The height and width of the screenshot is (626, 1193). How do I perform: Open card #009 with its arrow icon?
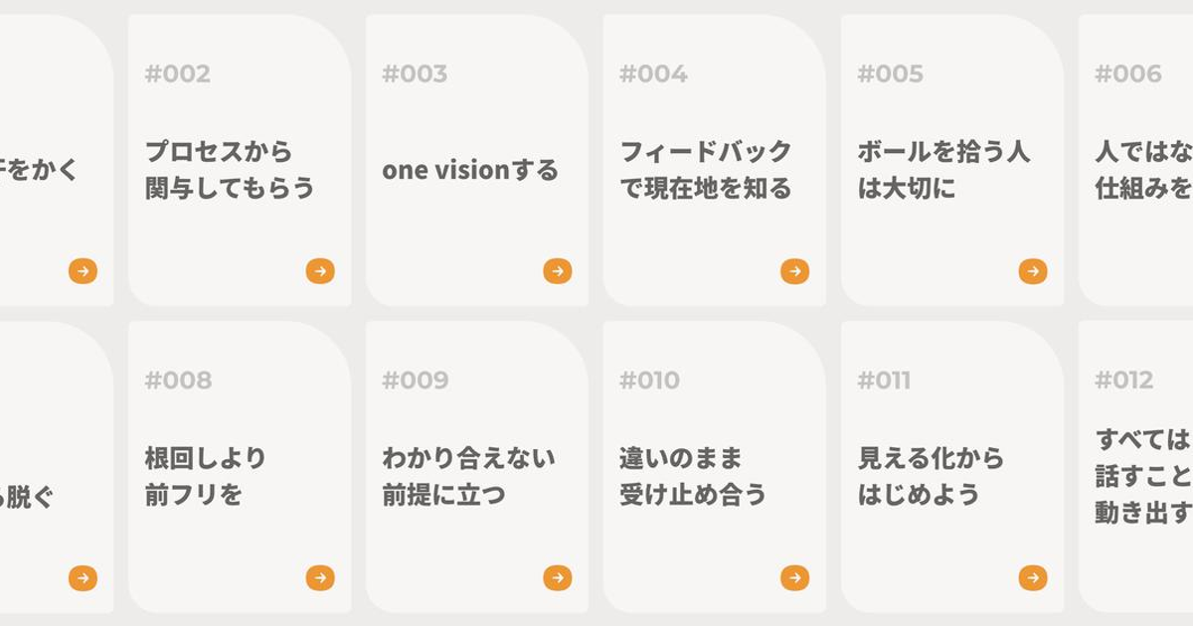coord(558,577)
